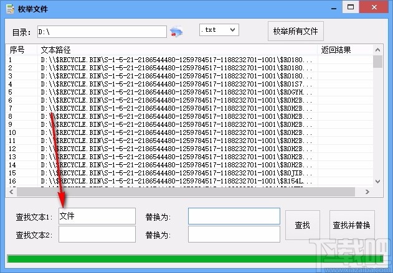Focus the 查找文本2 input field
This screenshot has width=393, height=273.
97,234
